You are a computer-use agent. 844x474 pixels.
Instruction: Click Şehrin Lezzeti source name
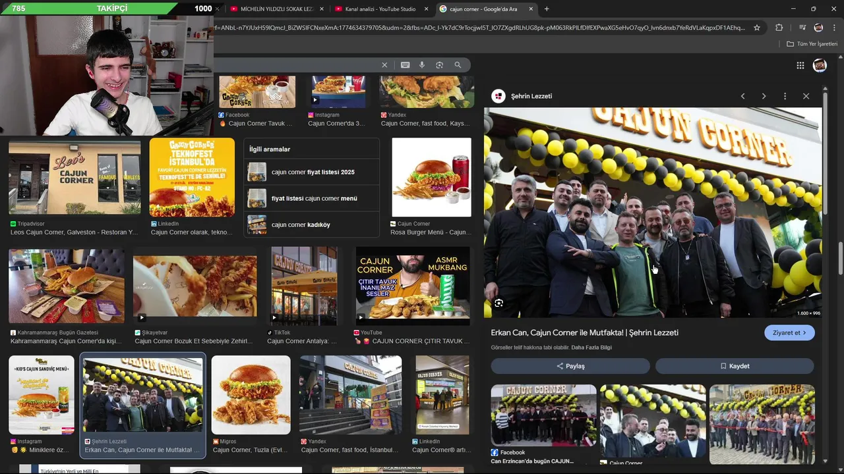[x=531, y=96]
